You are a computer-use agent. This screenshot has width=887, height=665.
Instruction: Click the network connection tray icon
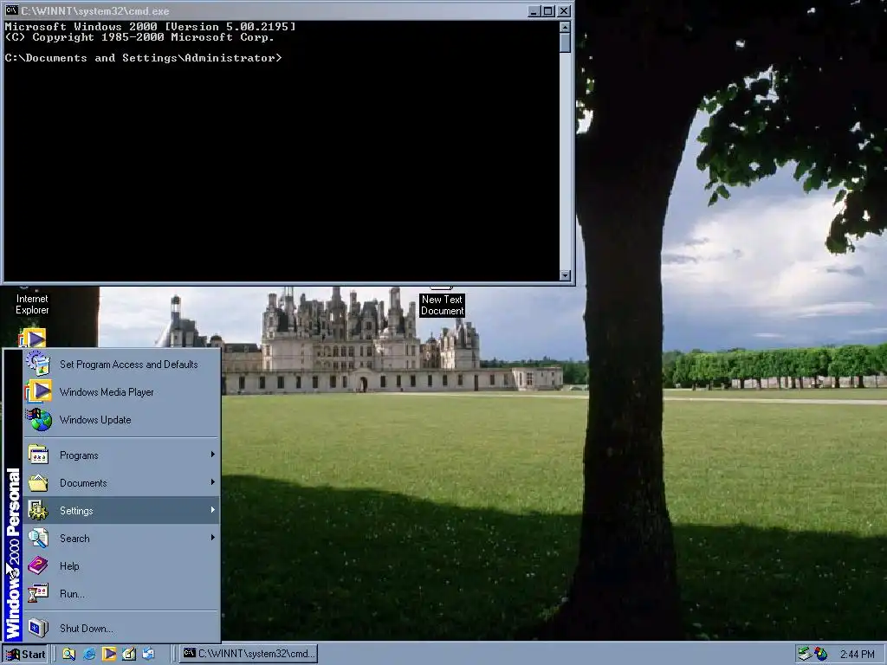(804, 655)
